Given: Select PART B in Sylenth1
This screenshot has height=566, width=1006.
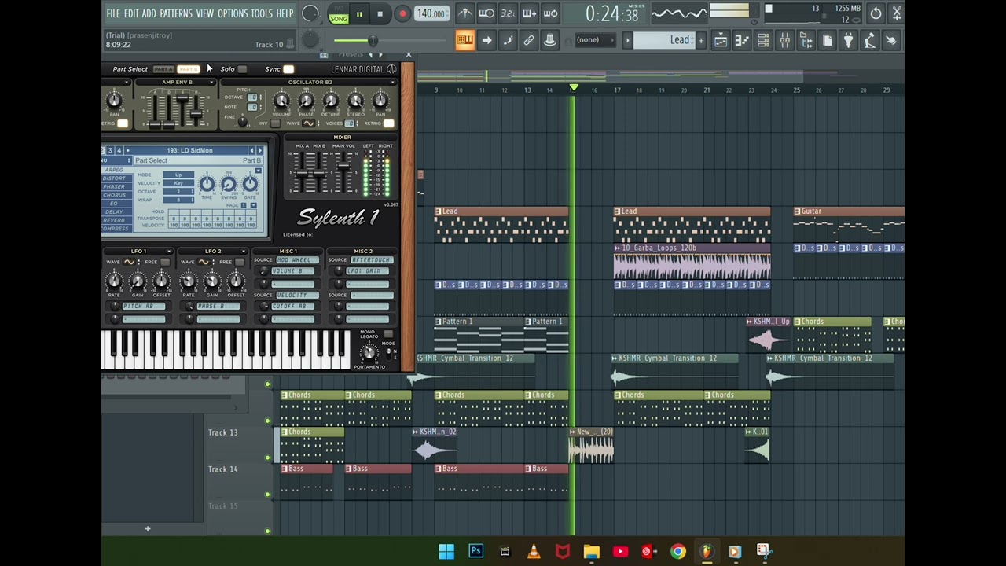Looking at the screenshot, I should [188, 69].
